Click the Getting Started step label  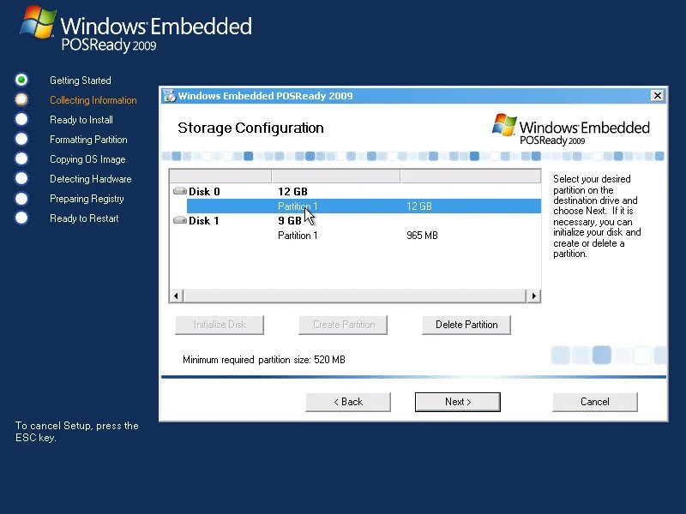81,81
